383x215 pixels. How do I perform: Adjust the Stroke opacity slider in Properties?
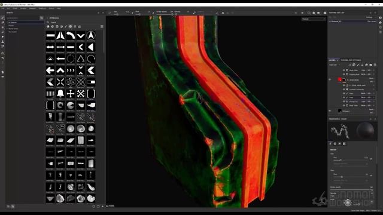point(352,190)
